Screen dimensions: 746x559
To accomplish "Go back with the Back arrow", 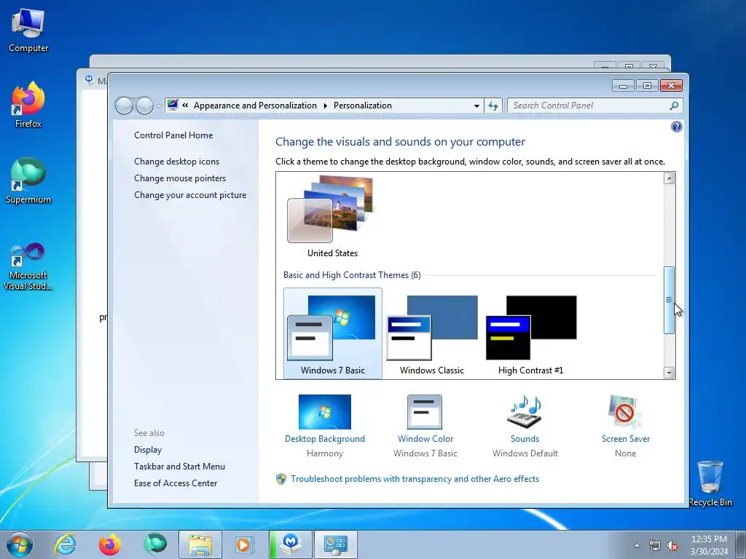I will point(124,106).
